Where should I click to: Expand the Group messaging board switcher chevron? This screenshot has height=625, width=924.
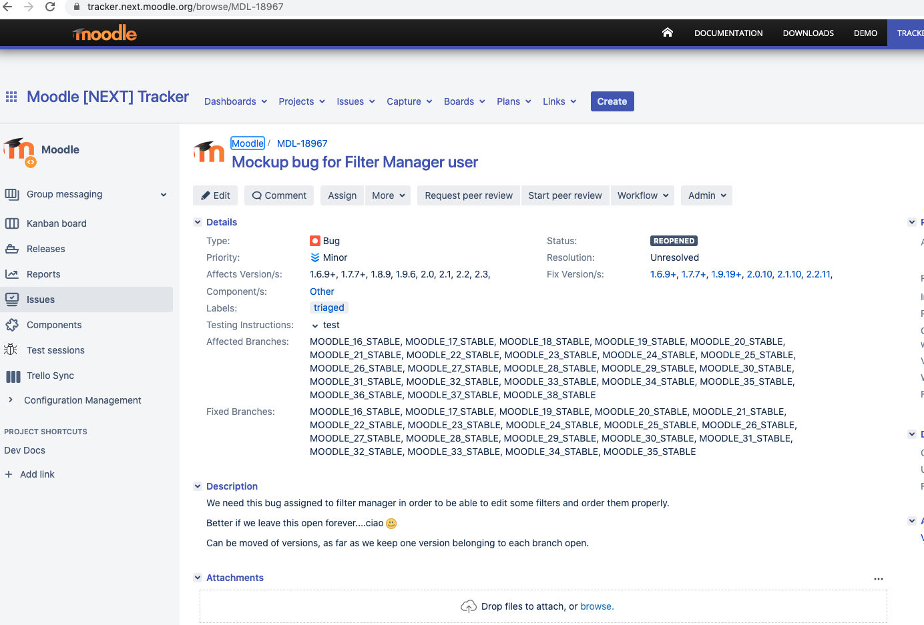click(164, 195)
